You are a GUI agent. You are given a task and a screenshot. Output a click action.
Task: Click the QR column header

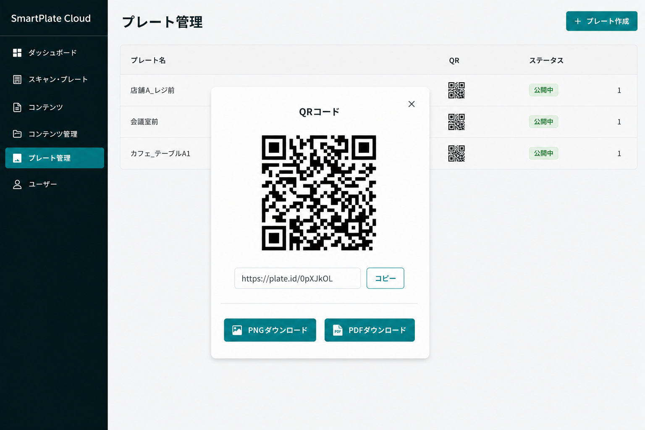tap(454, 60)
